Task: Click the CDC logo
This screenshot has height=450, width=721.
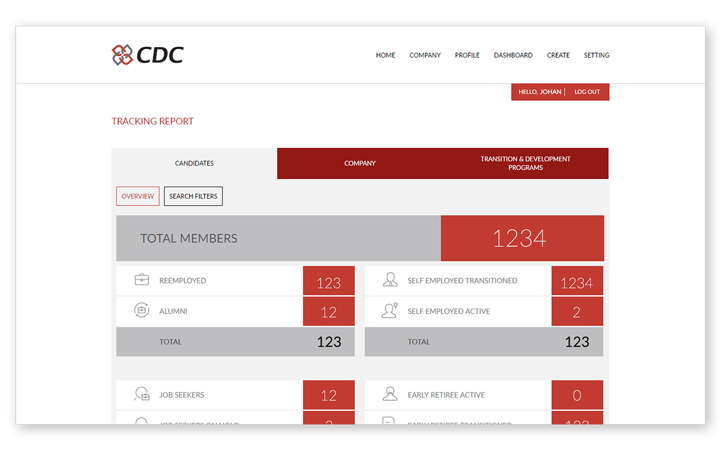Action: click(x=147, y=55)
